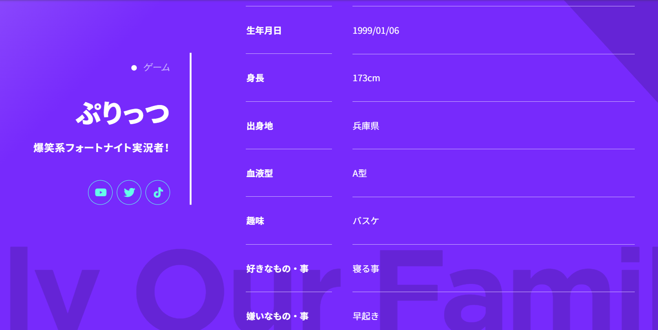Click the 出身地 label
The height and width of the screenshot is (330, 658).
pyautogui.click(x=260, y=126)
